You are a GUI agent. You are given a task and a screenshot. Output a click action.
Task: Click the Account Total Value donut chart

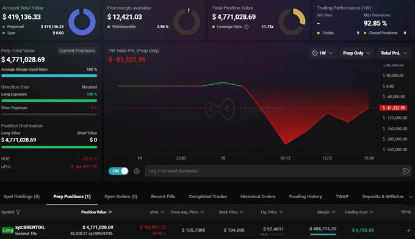click(82, 22)
